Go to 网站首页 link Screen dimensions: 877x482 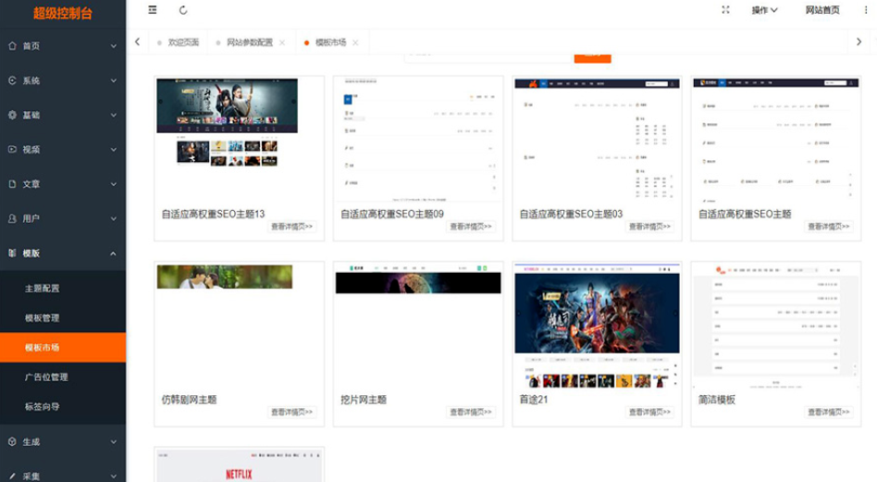(822, 10)
